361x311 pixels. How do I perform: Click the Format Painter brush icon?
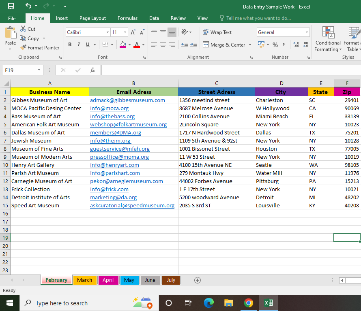click(23, 48)
